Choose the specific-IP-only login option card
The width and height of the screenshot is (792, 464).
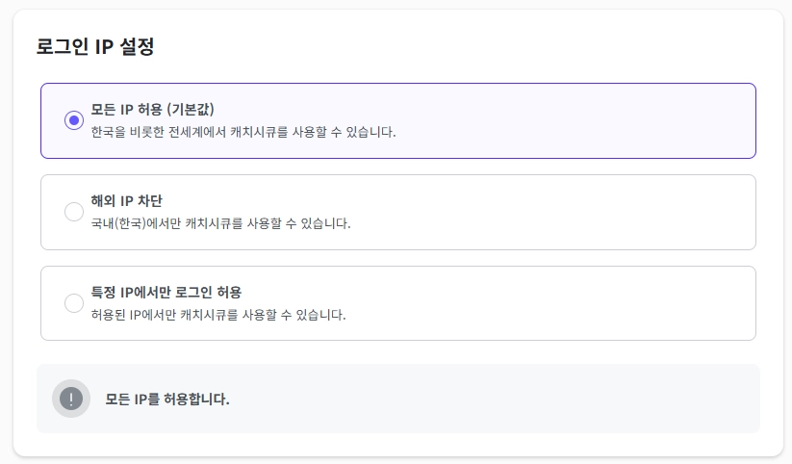[577, 303]
